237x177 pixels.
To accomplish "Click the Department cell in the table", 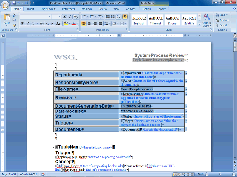I will point(86,75).
